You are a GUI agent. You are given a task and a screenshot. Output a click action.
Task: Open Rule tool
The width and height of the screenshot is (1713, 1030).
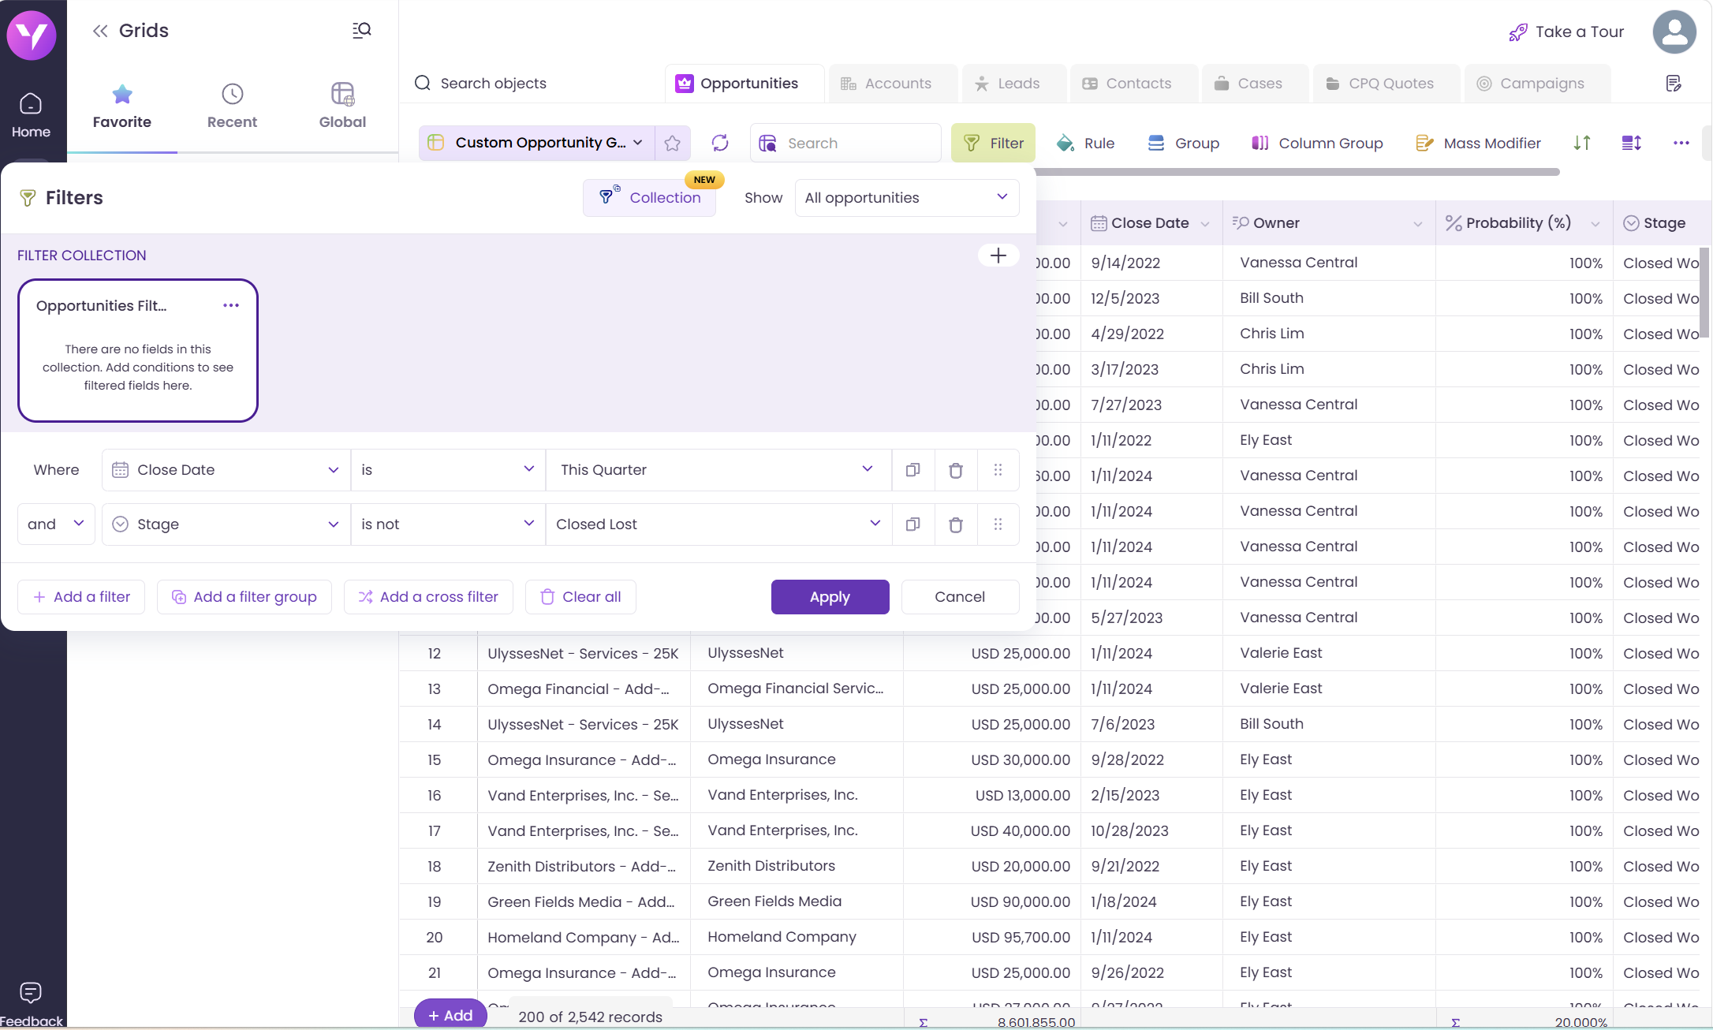pyautogui.click(x=1085, y=143)
